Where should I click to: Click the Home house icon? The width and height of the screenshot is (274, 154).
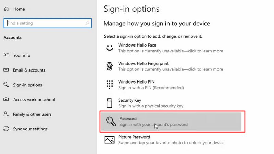click(x=6, y=9)
